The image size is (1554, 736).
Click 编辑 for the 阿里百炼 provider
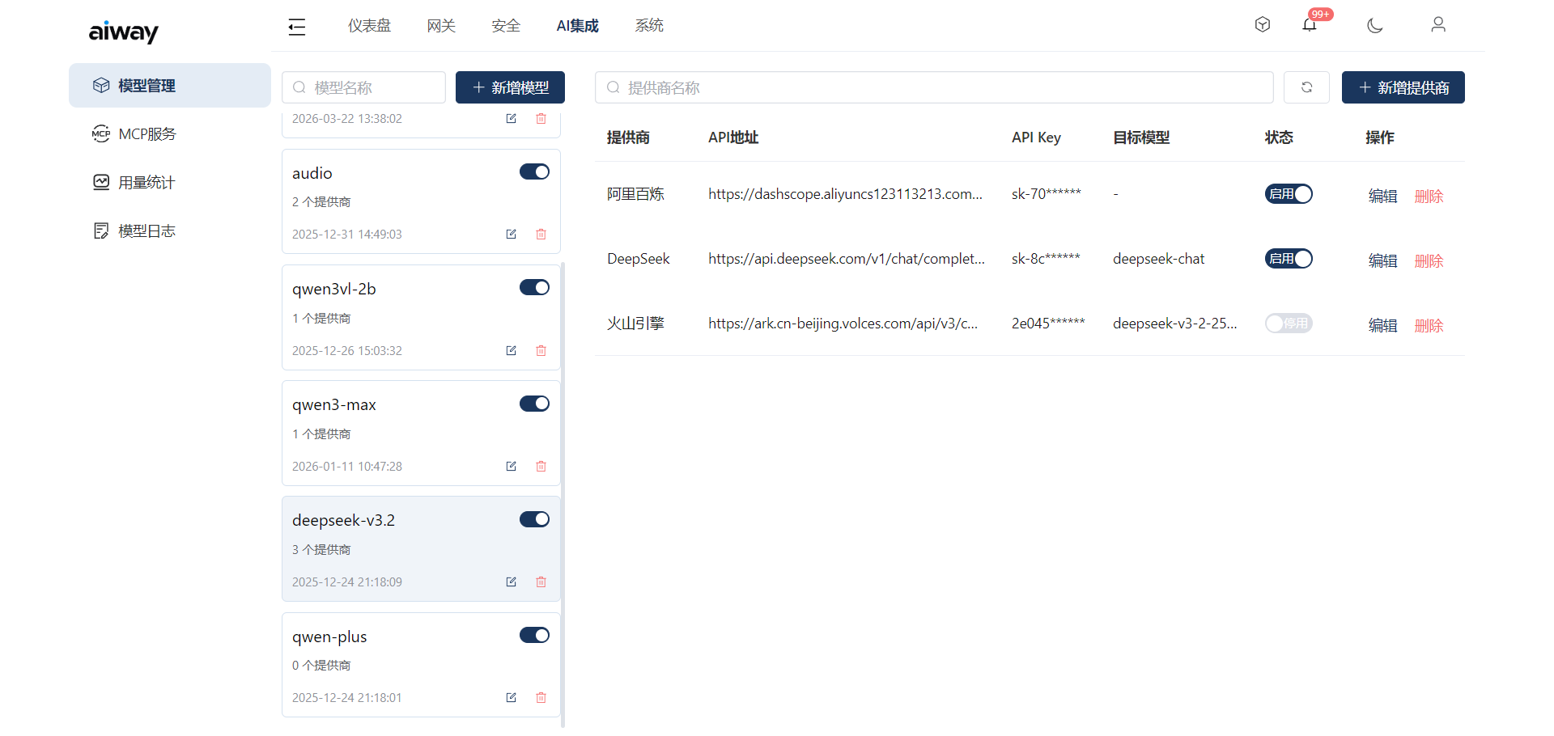tap(1382, 196)
